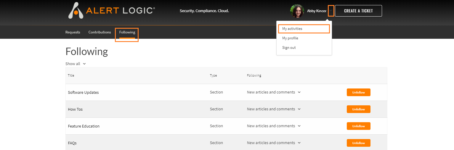Open the How Tos section link
Viewport: 454px width, 150px height.
[x=75, y=109]
